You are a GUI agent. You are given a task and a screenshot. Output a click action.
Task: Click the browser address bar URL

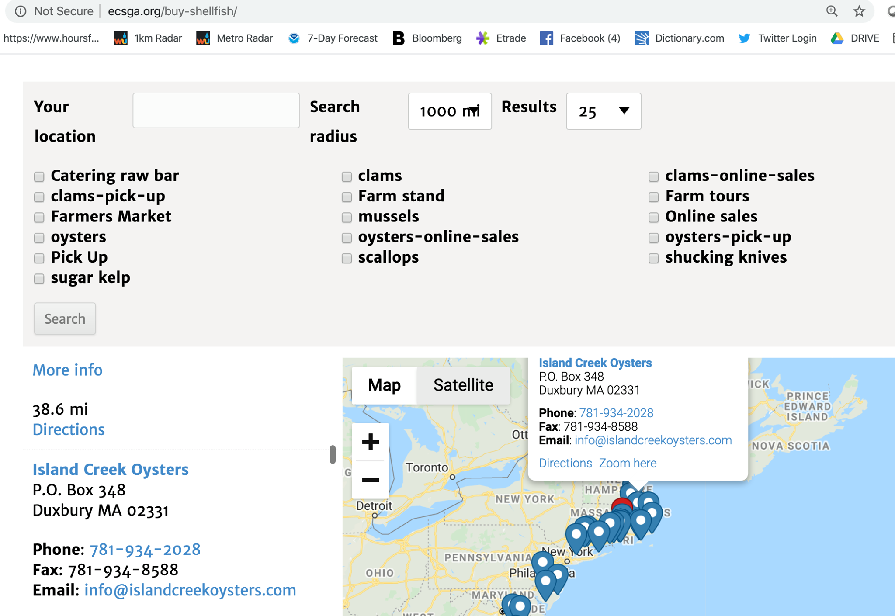pyautogui.click(x=172, y=11)
